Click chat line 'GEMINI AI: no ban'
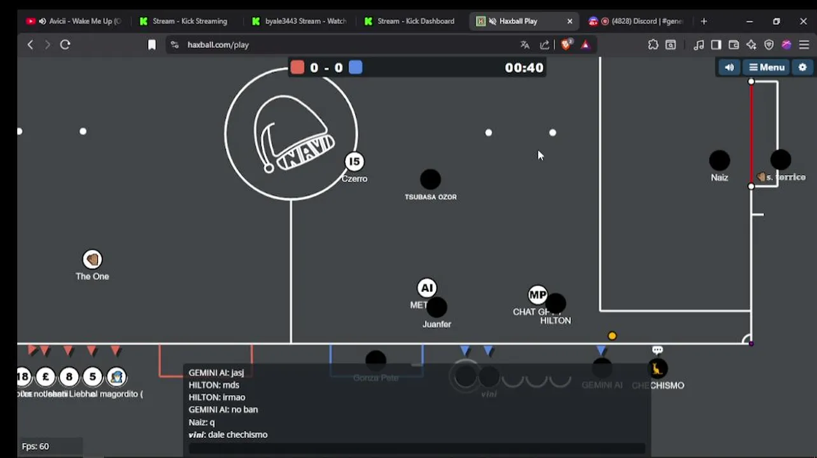 click(x=223, y=410)
